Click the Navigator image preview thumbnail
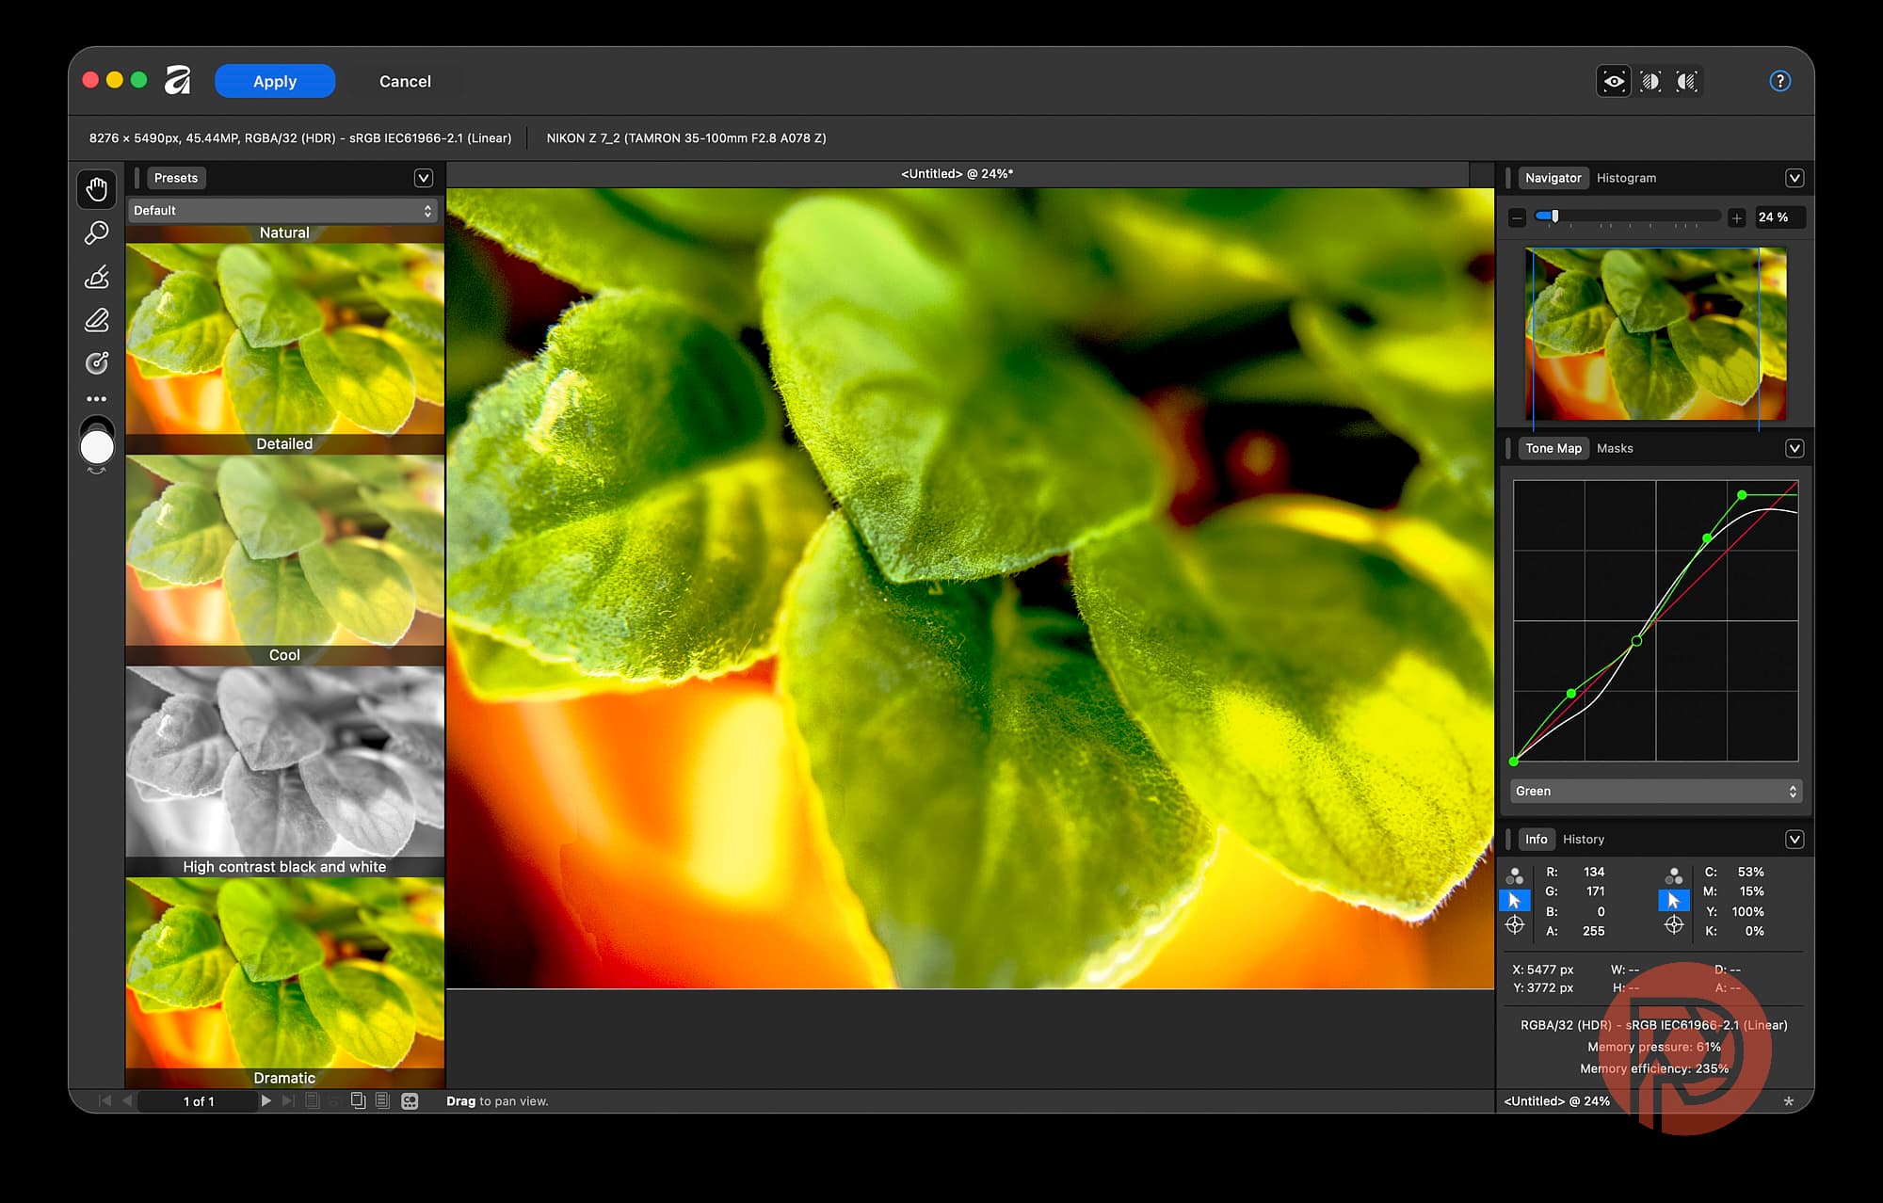 pos(1656,333)
